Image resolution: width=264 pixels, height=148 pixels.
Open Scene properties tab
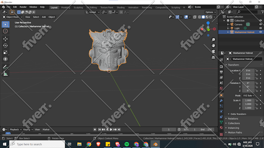(221, 83)
